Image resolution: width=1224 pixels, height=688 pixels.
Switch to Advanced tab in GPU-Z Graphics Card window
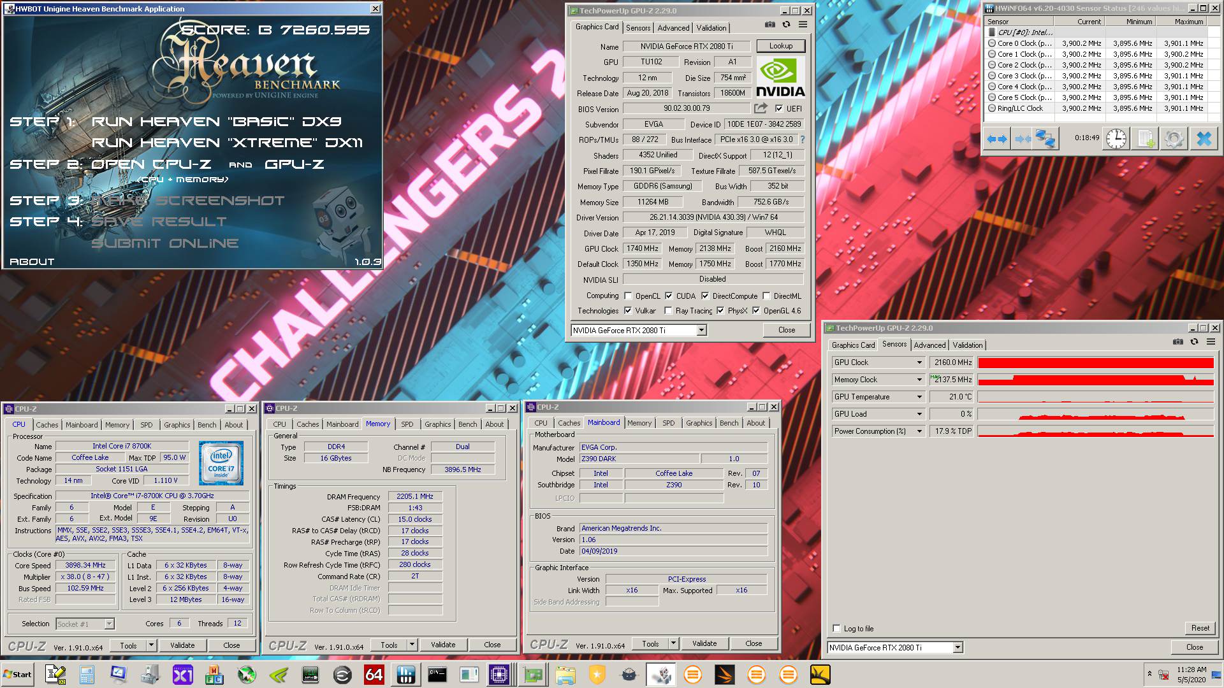click(x=673, y=28)
